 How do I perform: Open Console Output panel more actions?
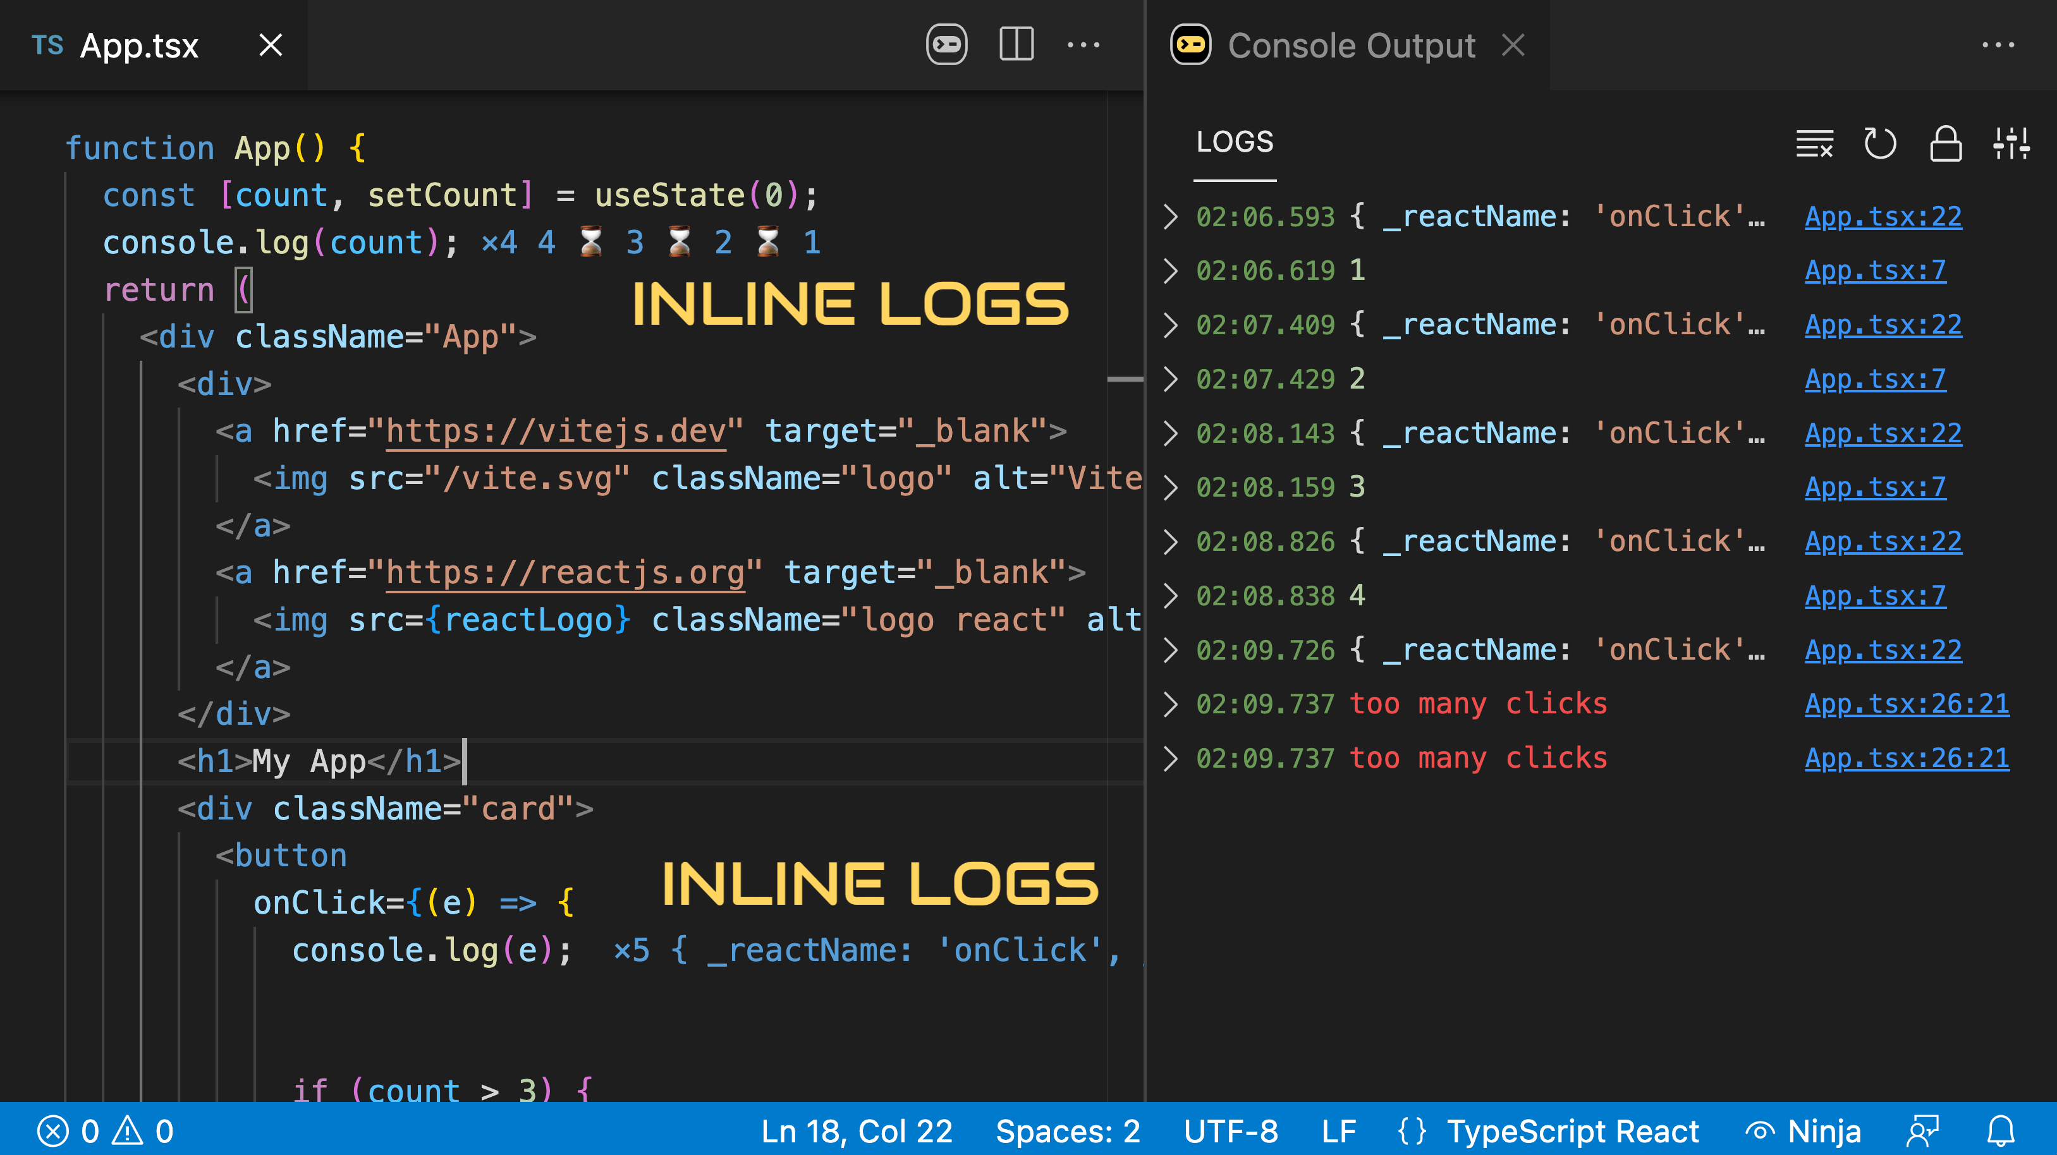(x=1998, y=45)
